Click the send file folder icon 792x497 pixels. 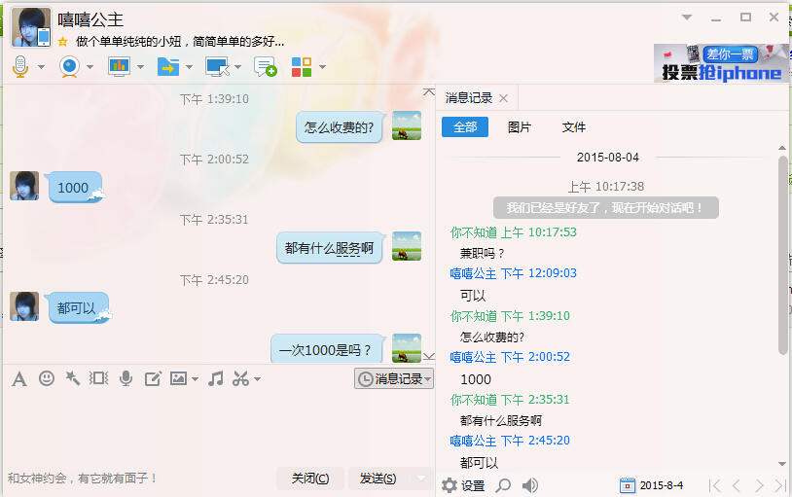167,66
